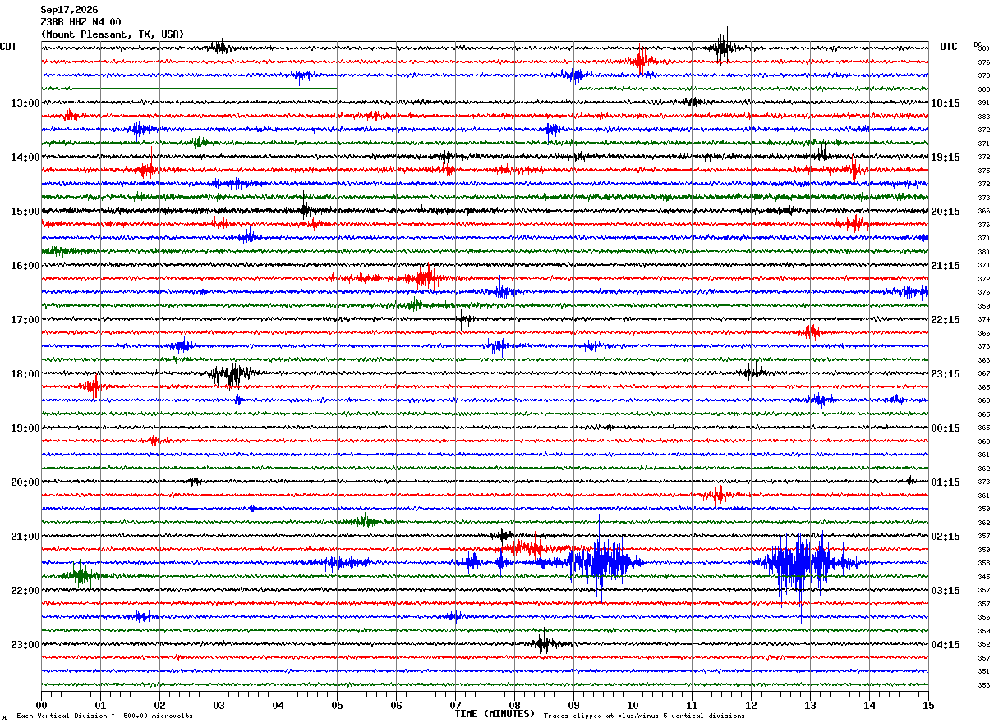The width and height of the screenshot is (994, 727).
Task: Click the UTC timezone label
Action: tap(949, 47)
